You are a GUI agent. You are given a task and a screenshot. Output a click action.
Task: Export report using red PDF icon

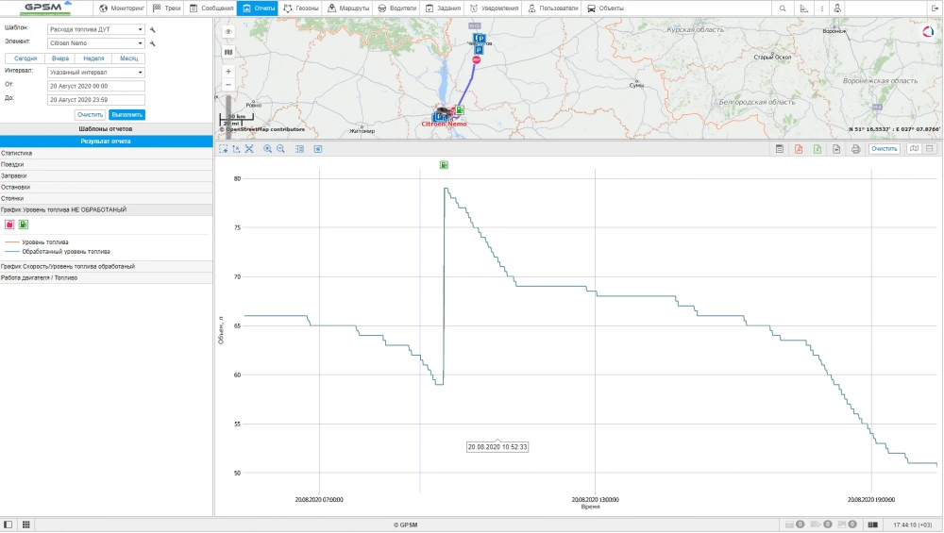pos(799,149)
